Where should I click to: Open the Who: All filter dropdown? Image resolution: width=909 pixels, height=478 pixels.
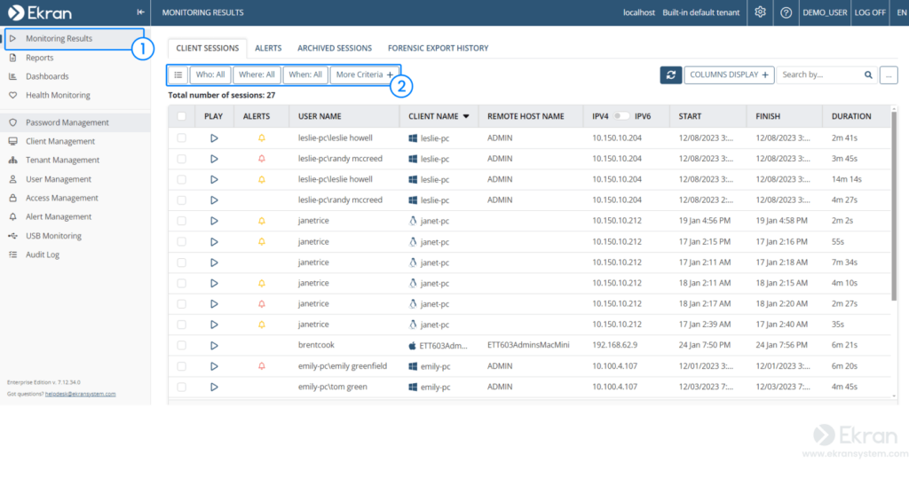point(210,74)
